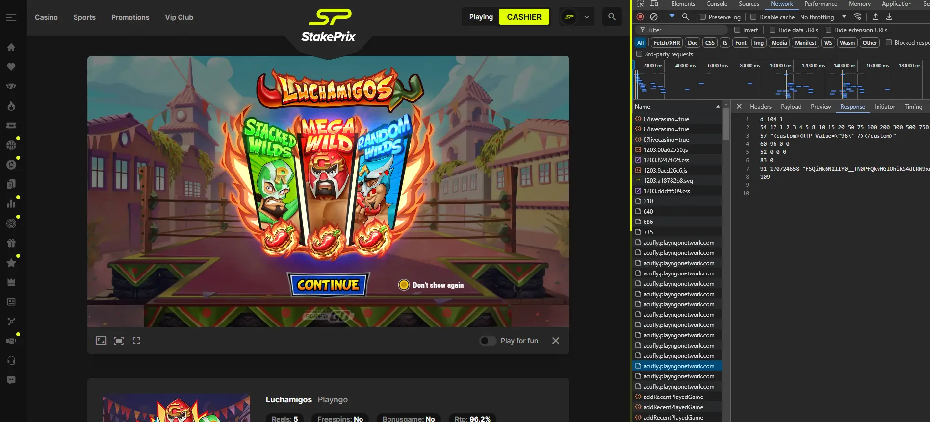Open the Casino nav link

click(x=46, y=17)
